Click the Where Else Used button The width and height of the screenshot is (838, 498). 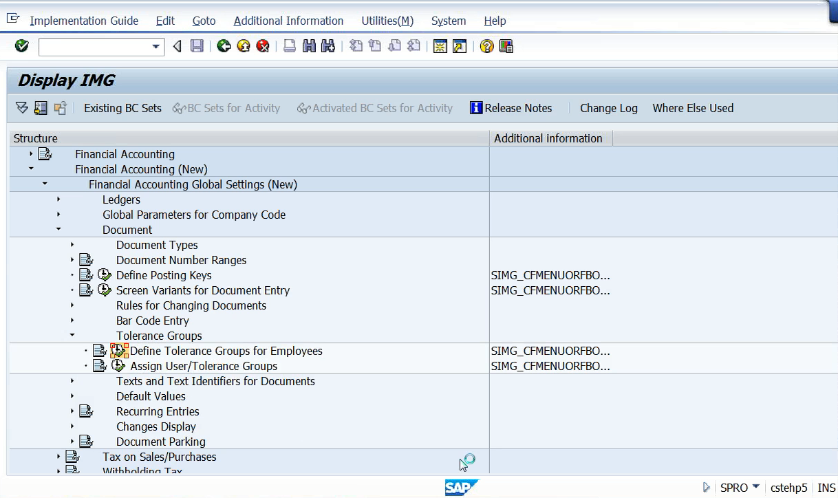[693, 108]
